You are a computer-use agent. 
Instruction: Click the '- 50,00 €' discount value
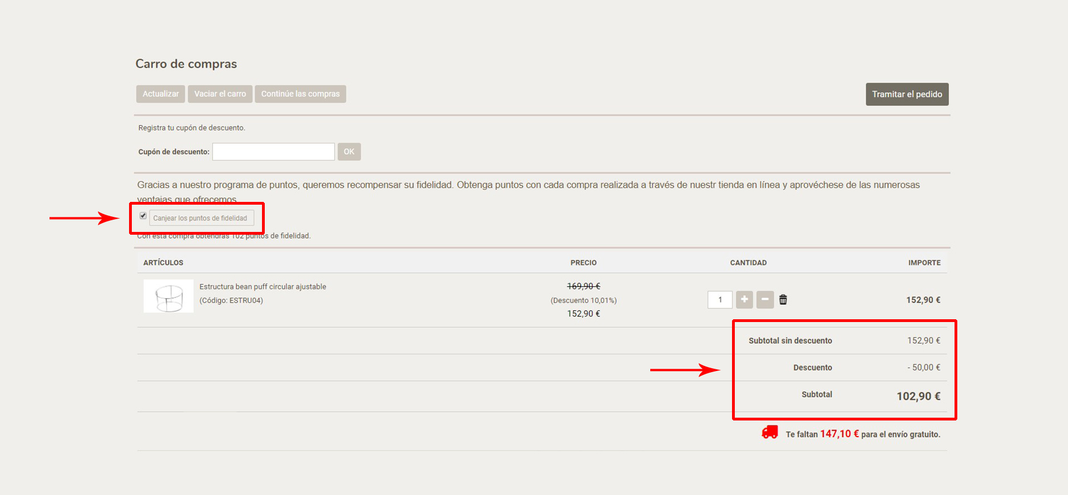tap(923, 368)
